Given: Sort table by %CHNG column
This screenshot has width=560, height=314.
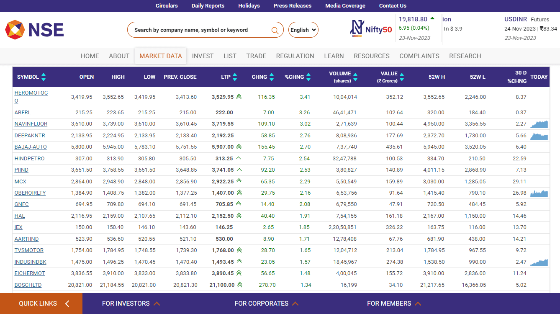Looking at the screenshot, I should click(x=308, y=77).
